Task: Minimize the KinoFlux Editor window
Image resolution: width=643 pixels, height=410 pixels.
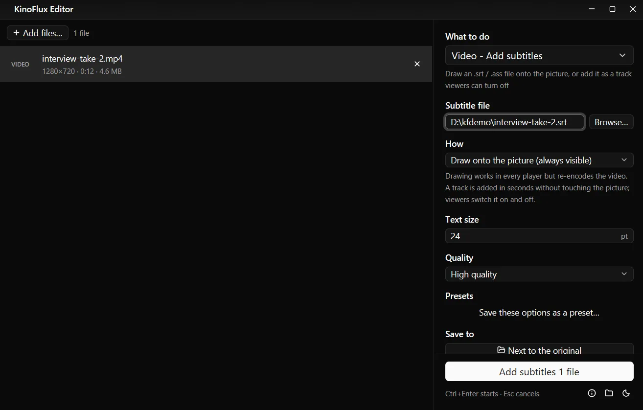Action: [x=592, y=9]
